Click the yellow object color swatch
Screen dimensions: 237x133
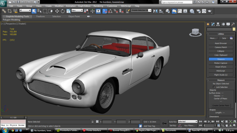point(234,29)
